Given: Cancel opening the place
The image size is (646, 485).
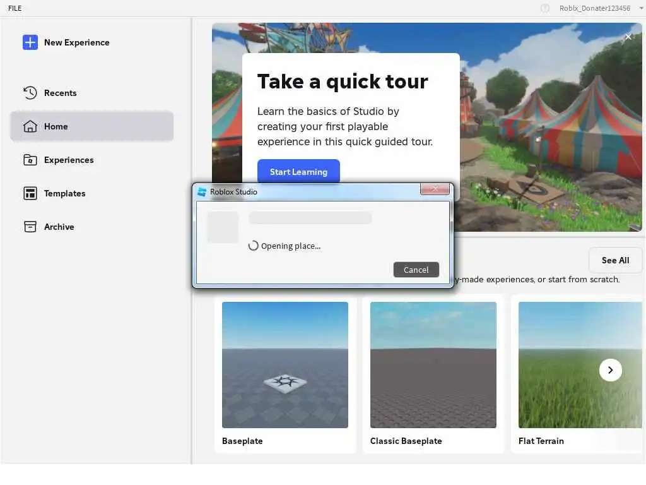Looking at the screenshot, I should point(416,270).
